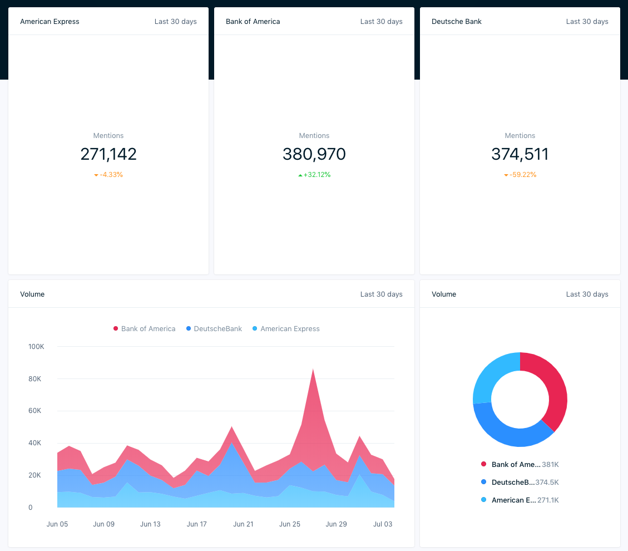Click the 60K y-axis label
The height and width of the screenshot is (551, 628).
(x=35, y=411)
